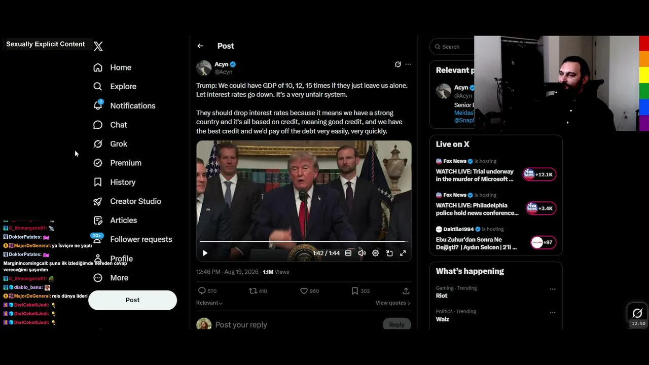Go back with the arrow icon
Screen dimensions: 649x365
[x=200, y=46]
